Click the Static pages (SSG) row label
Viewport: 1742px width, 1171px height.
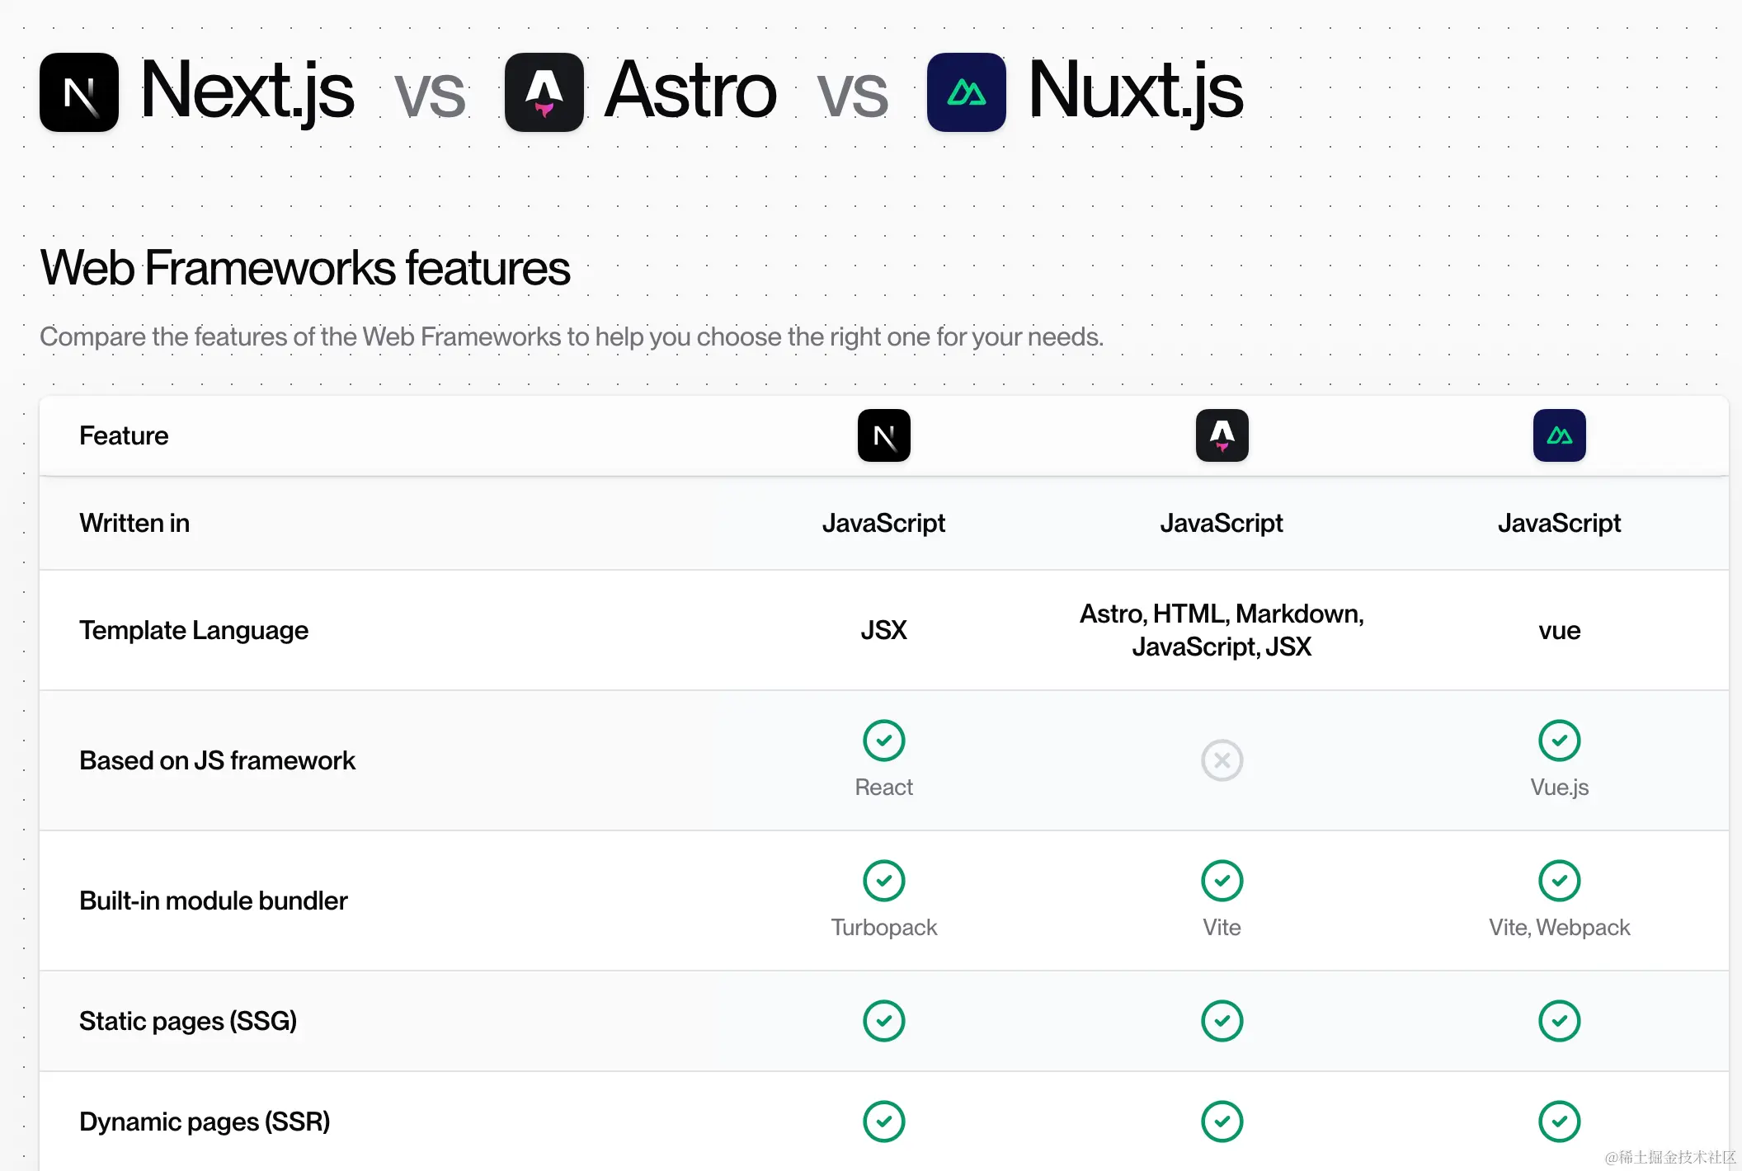tap(188, 1021)
